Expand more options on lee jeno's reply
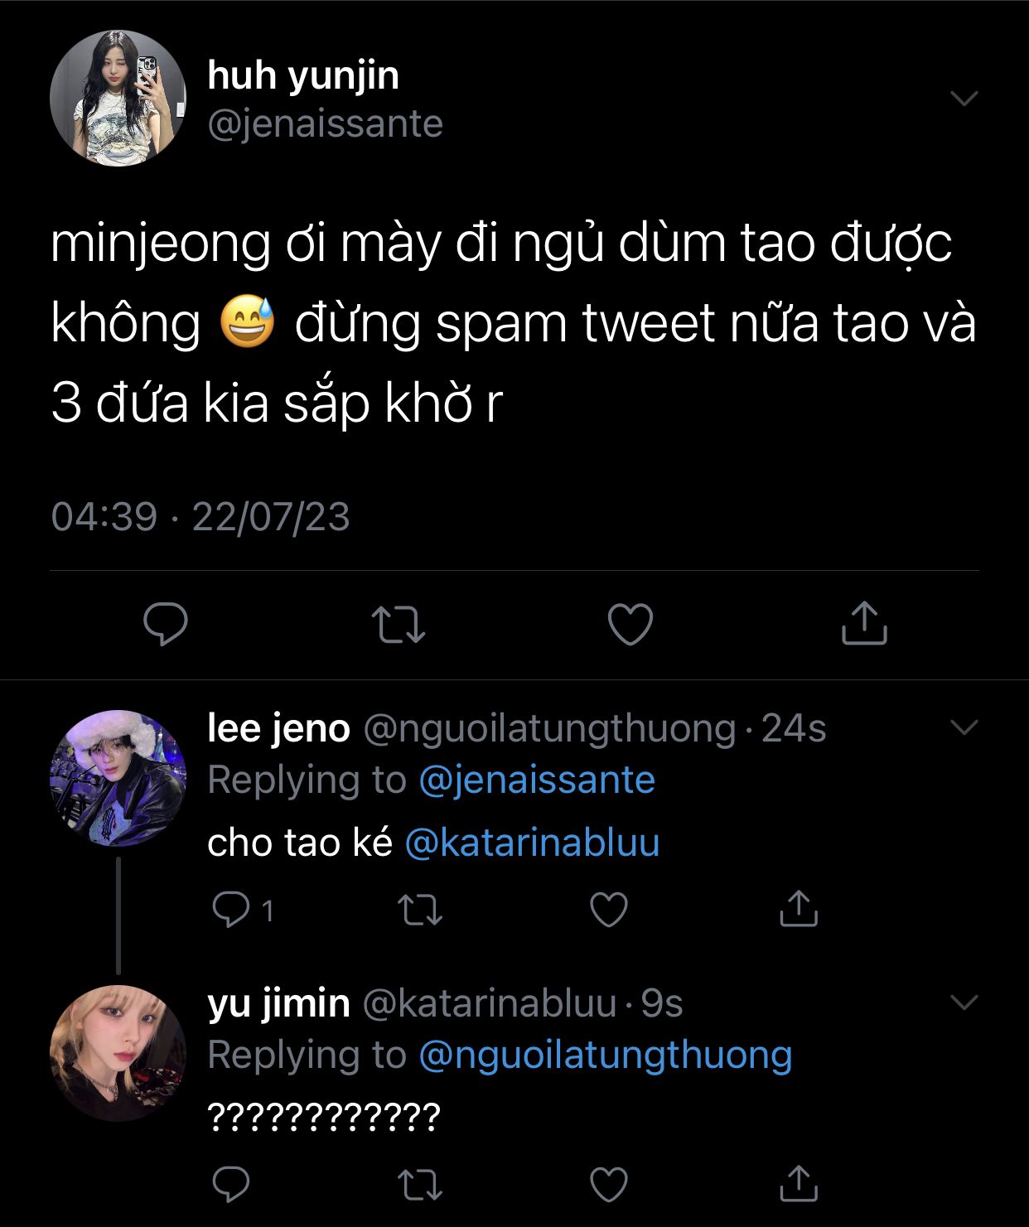This screenshot has width=1029, height=1227. (964, 727)
